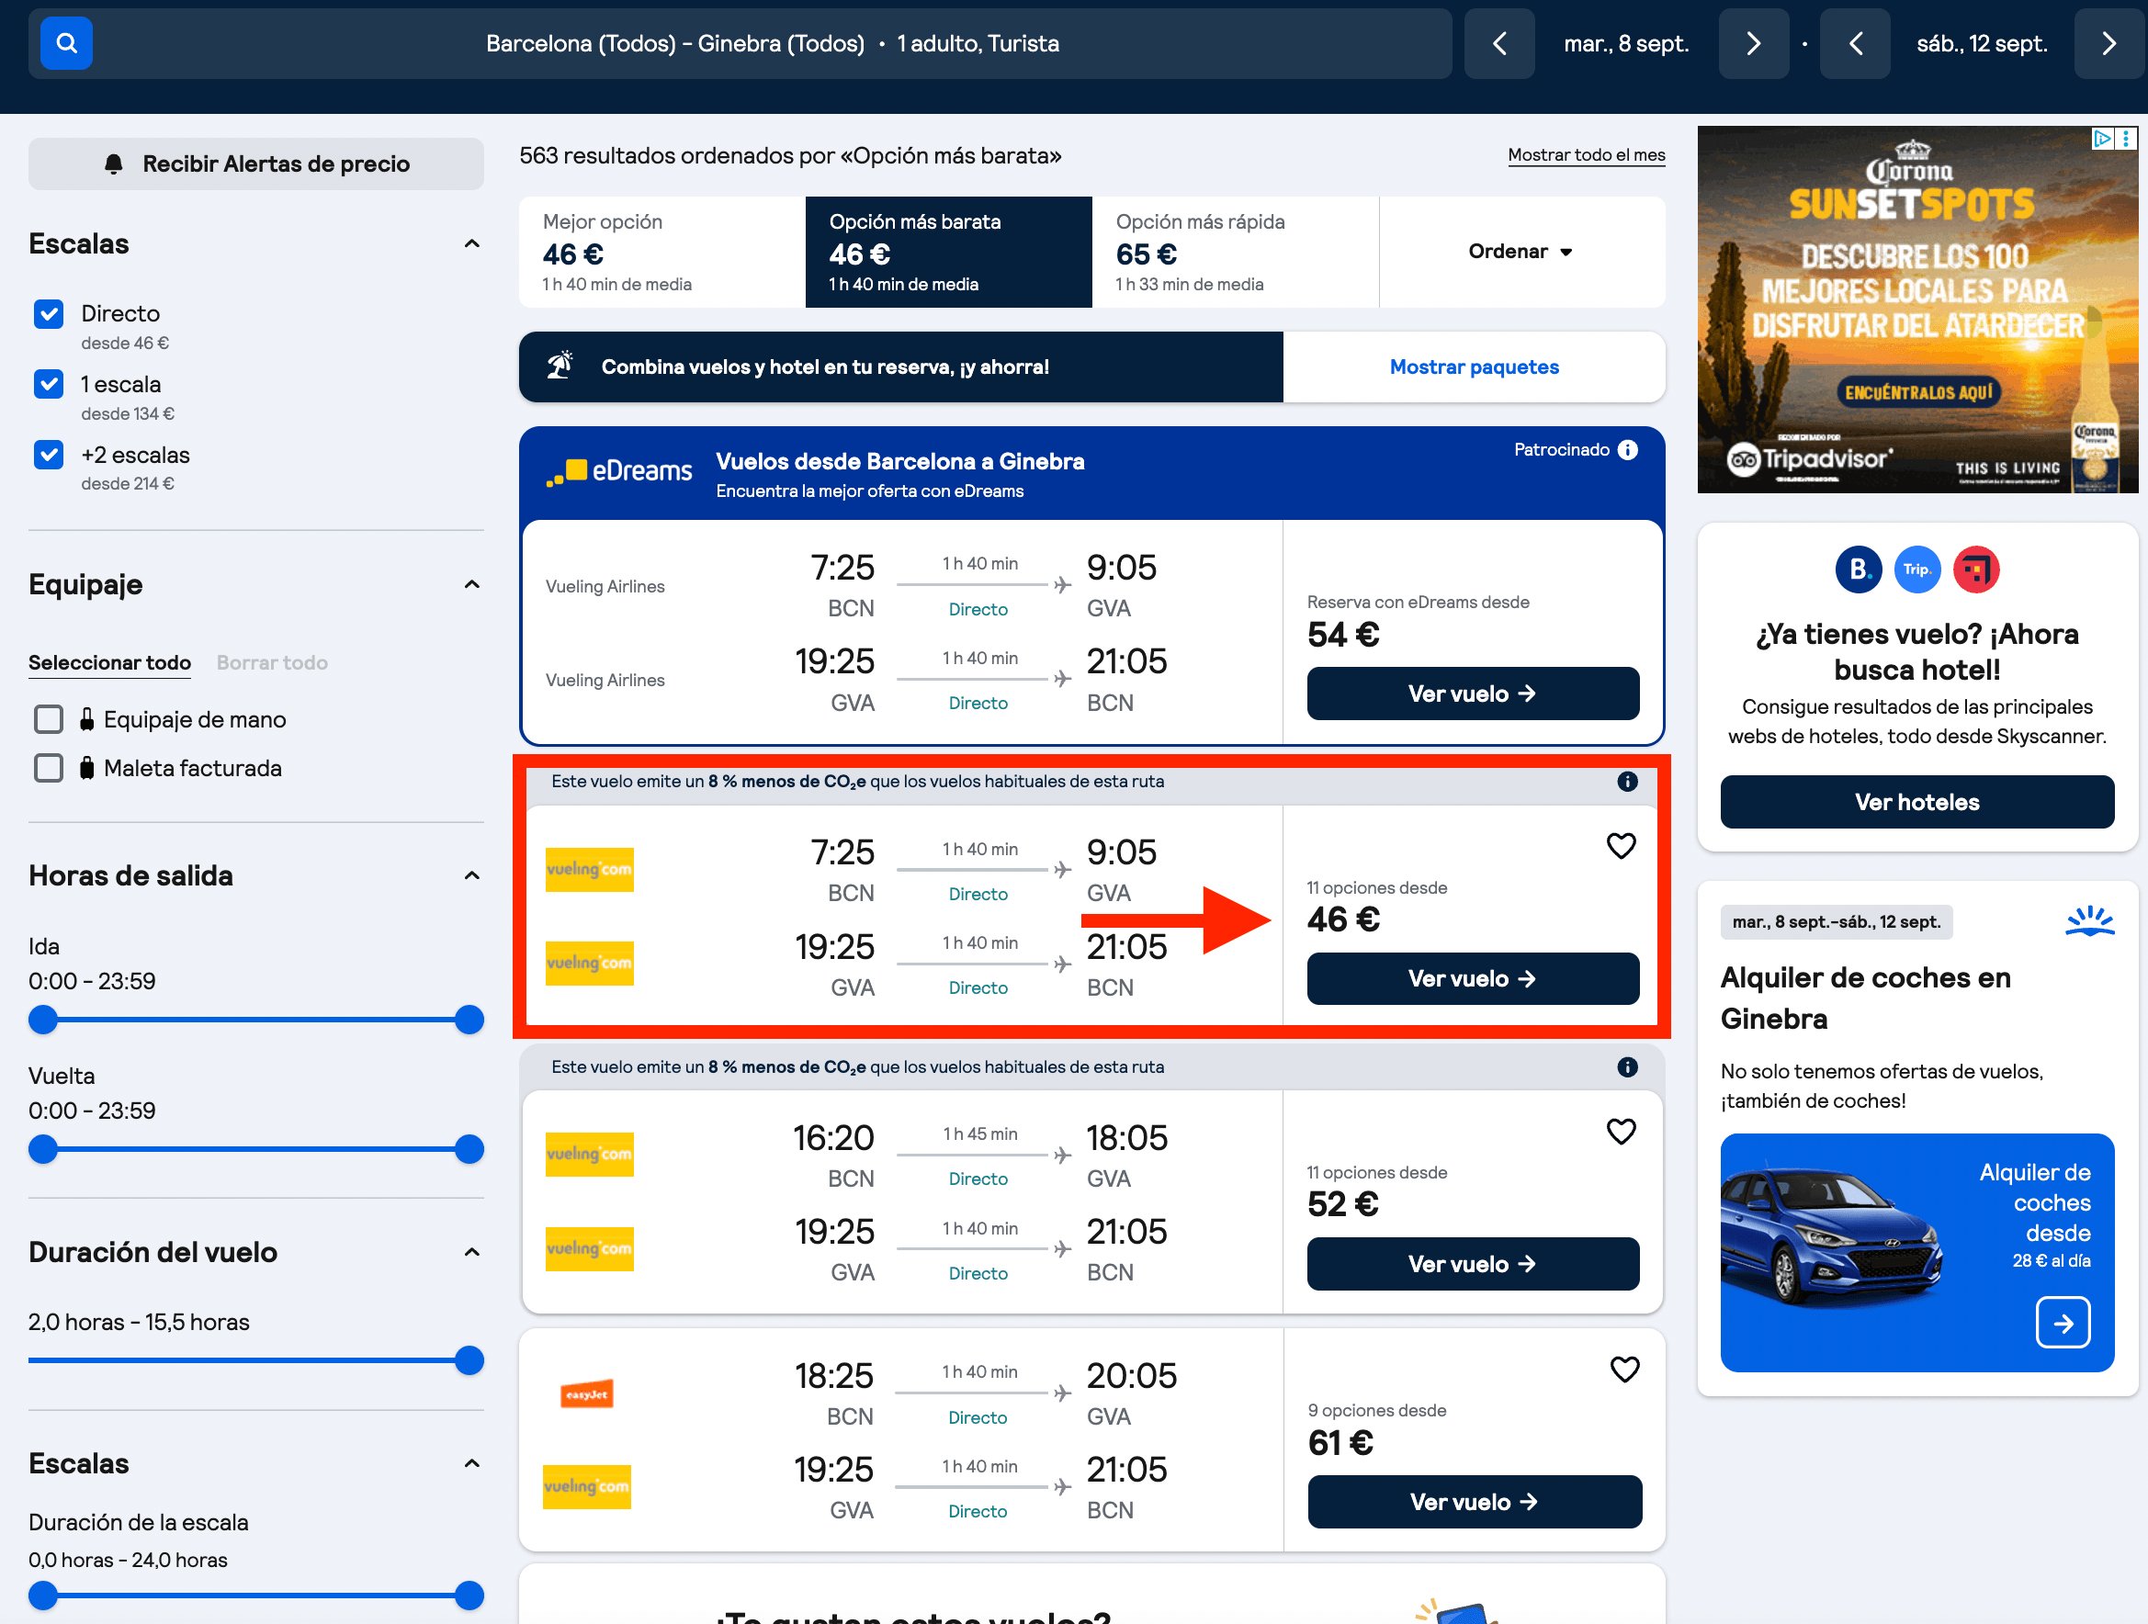The height and width of the screenshot is (1624, 2148).
Task: Uncheck the +2 escalas filter
Action: pos(49,455)
